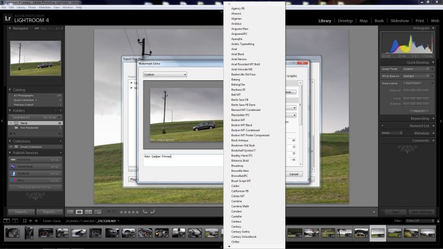
Task: Click Facebook publish service icon
Action: [13, 173]
